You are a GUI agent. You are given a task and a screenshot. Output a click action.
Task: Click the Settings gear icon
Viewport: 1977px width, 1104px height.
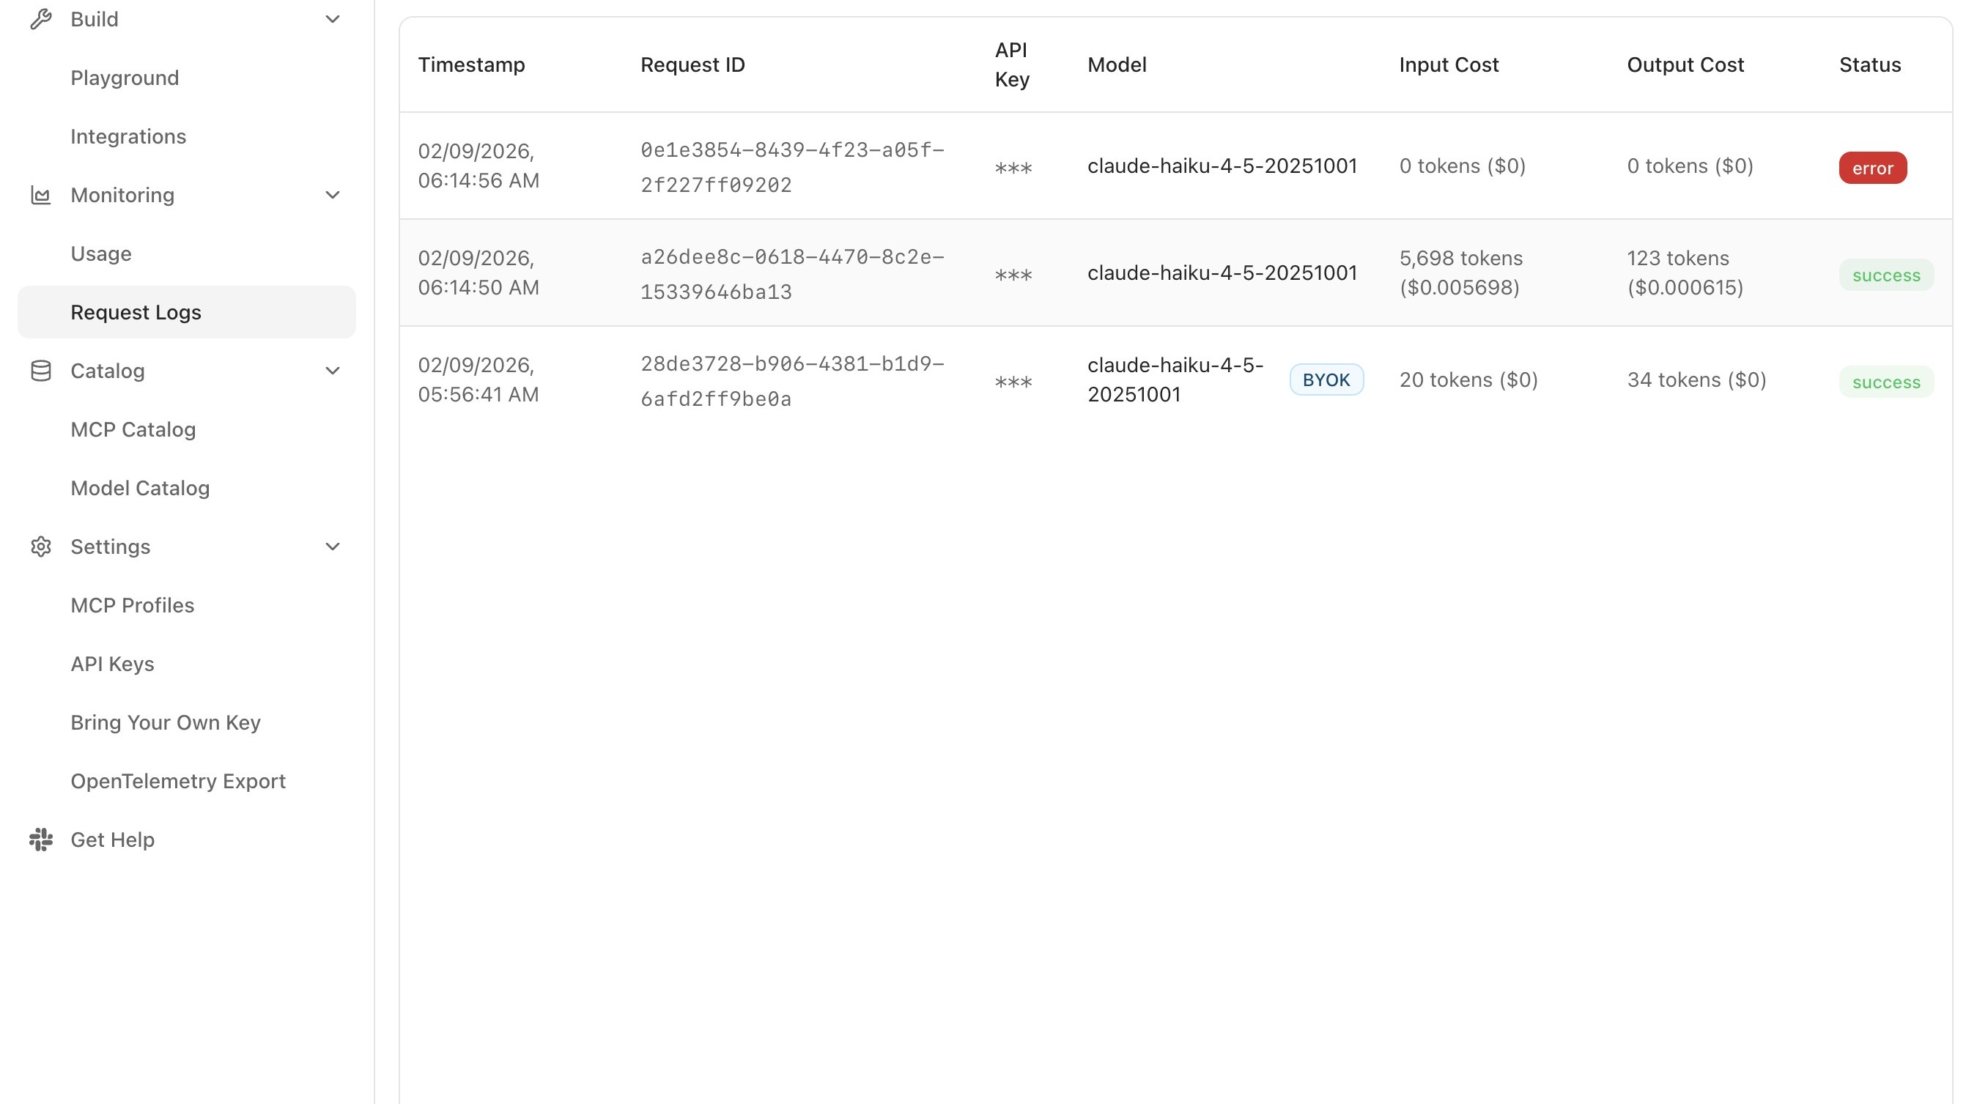point(41,547)
